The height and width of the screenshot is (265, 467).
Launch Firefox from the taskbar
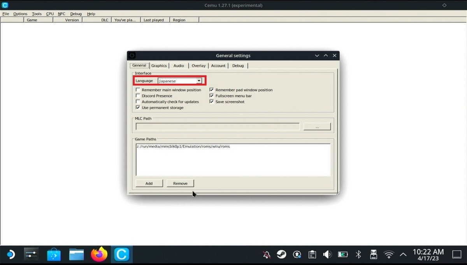[x=99, y=254]
